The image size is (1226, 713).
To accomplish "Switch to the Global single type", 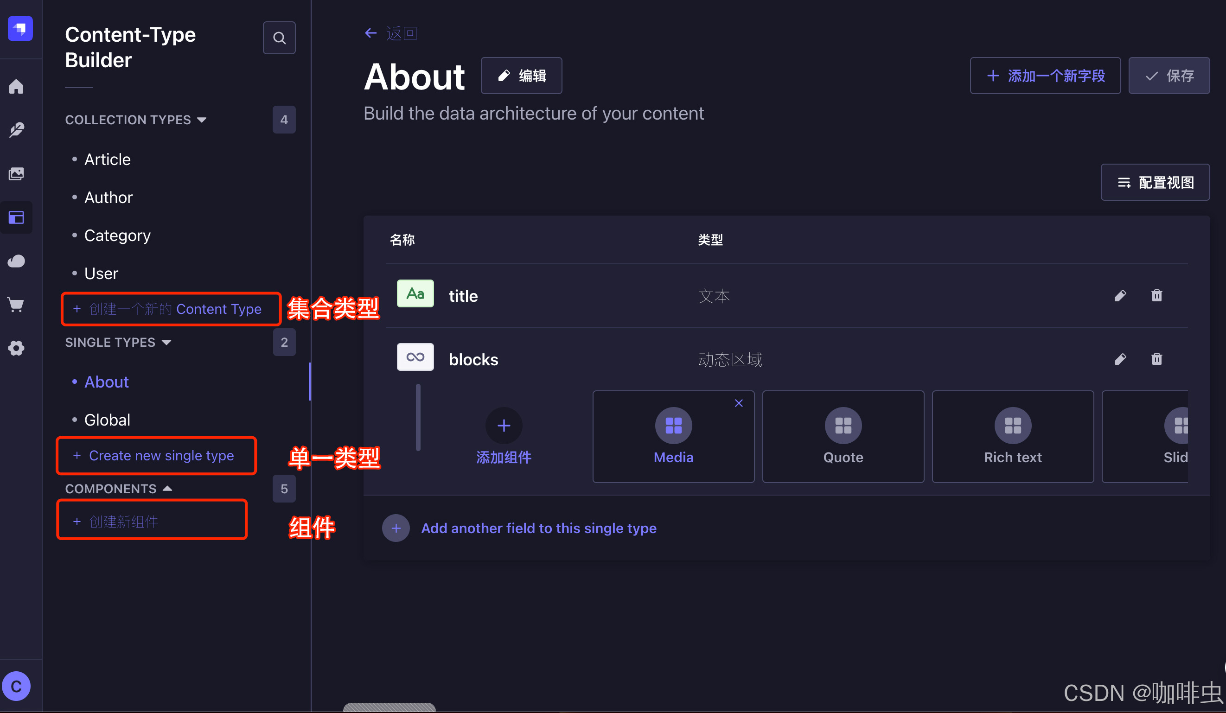I will pyautogui.click(x=107, y=420).
